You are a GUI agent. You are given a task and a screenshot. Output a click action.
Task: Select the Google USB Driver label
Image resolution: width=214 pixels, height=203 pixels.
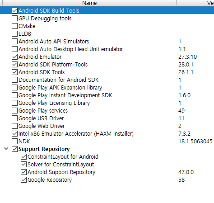pyautogui.click(x=41, y=118)
